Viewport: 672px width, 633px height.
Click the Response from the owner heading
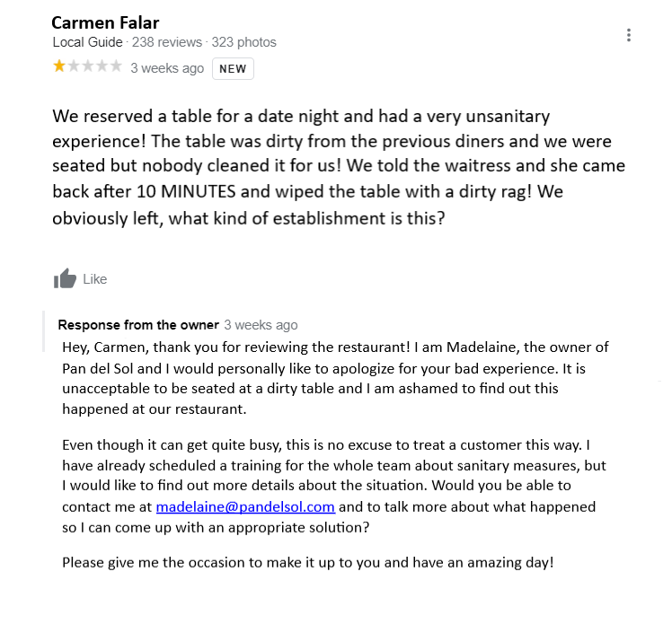click(138, 325)
